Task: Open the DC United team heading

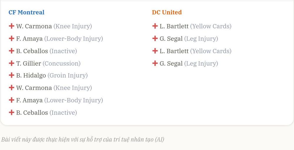Action: (x=167, y=12)
